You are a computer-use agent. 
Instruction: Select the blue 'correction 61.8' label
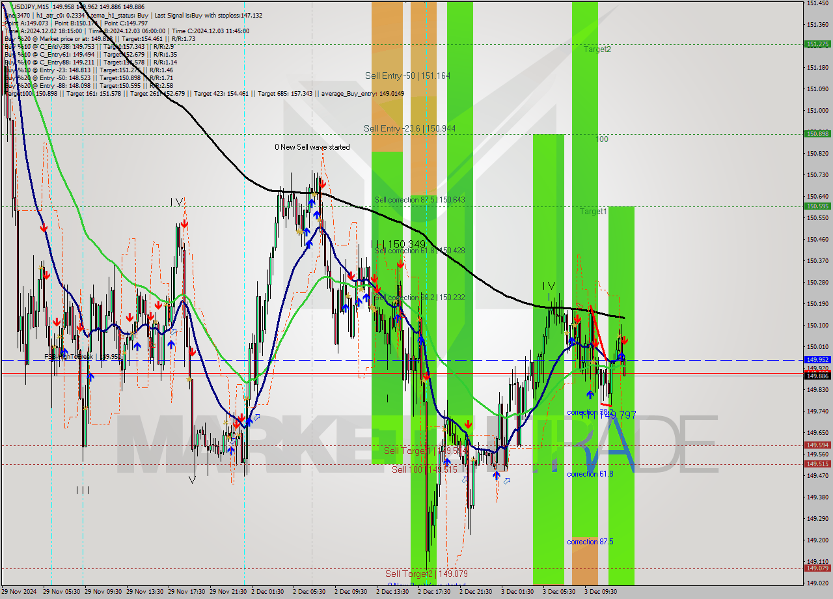[x=590, y=474]
